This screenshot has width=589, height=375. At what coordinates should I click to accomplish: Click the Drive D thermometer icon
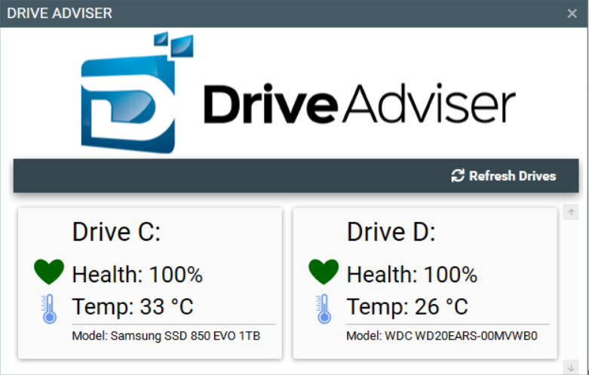click(x=324, y=309)
